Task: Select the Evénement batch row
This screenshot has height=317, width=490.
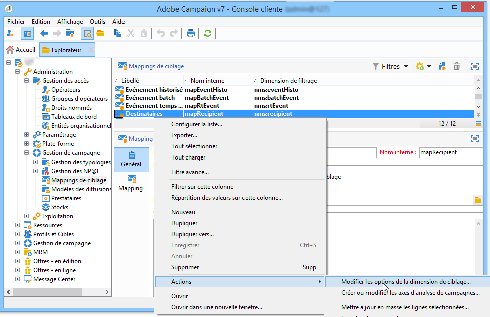Action: click(294, 98)
